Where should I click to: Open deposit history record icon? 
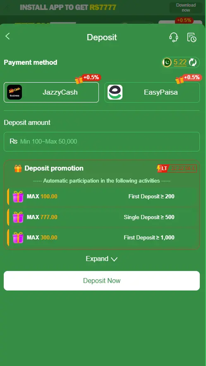point(192,37)
